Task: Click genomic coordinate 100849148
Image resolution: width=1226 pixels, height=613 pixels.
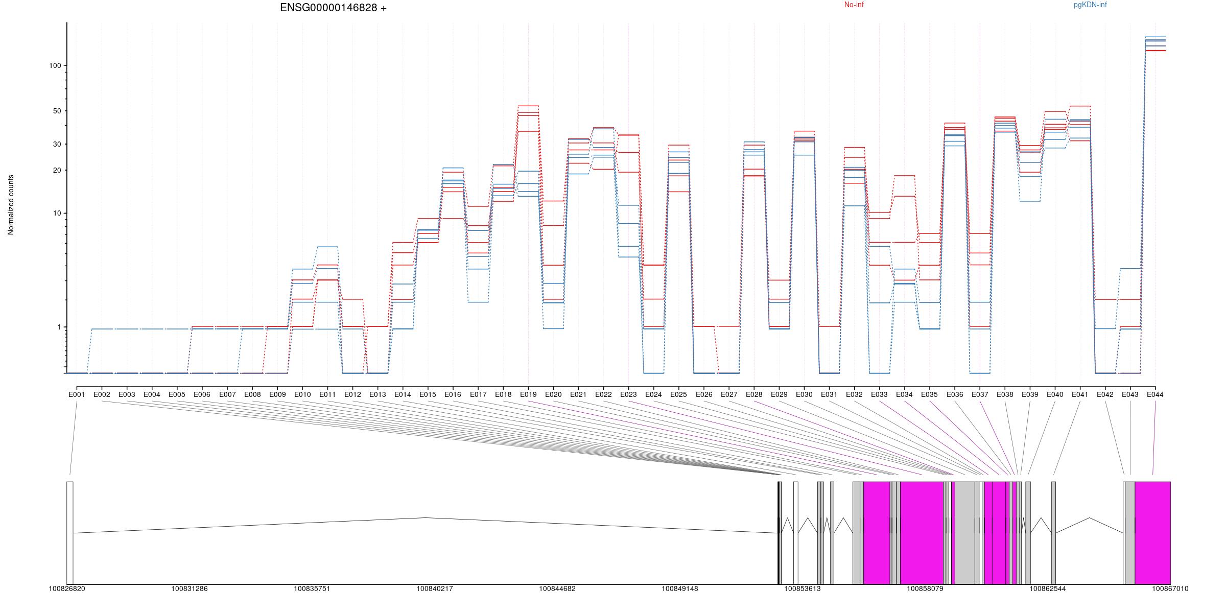Action: tap(680, 588)
